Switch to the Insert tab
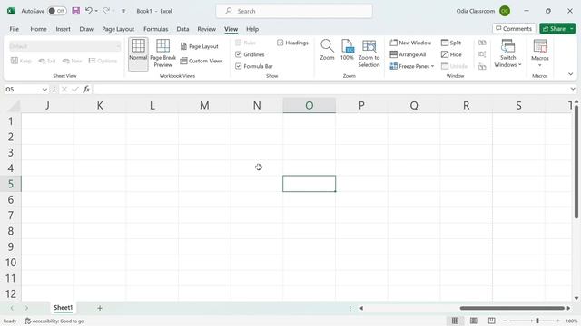 pos(63,29)
